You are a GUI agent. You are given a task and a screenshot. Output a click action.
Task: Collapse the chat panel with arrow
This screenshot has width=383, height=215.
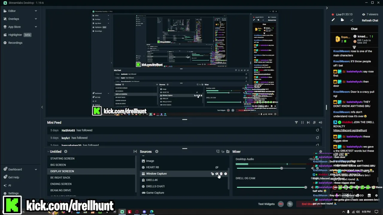[326, 8]
